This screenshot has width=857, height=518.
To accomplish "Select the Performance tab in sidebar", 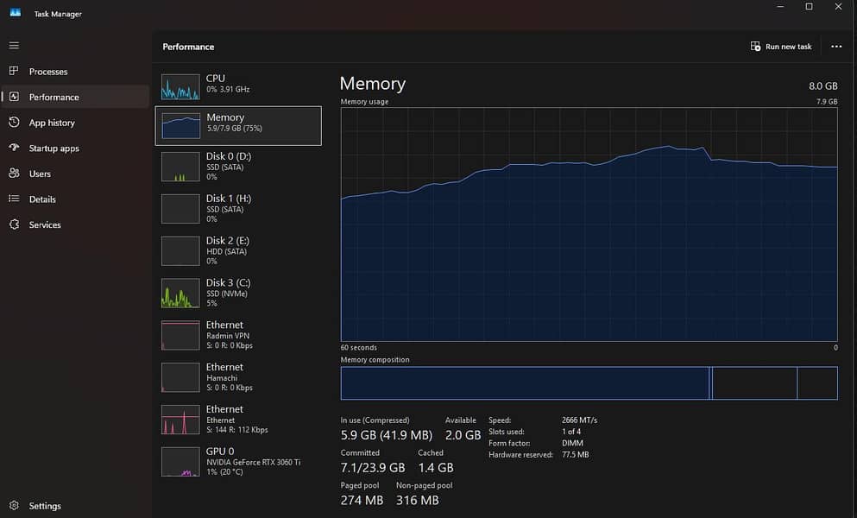I will 54,97.
